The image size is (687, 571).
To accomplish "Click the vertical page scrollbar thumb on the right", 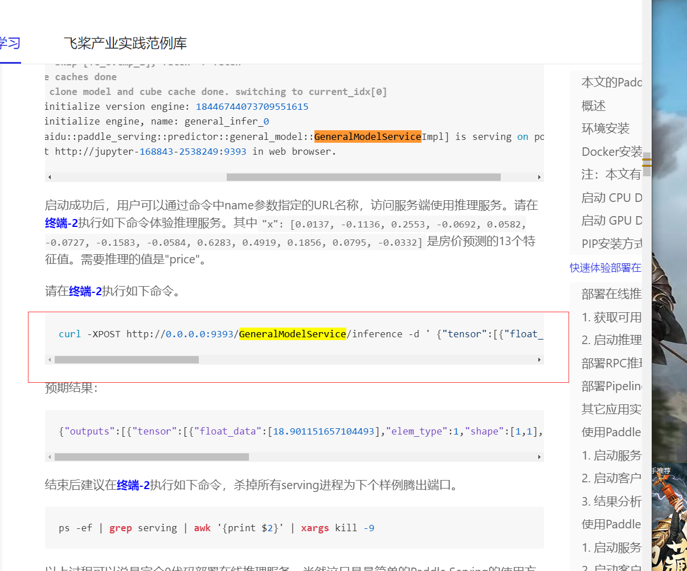I will (647, 165).
